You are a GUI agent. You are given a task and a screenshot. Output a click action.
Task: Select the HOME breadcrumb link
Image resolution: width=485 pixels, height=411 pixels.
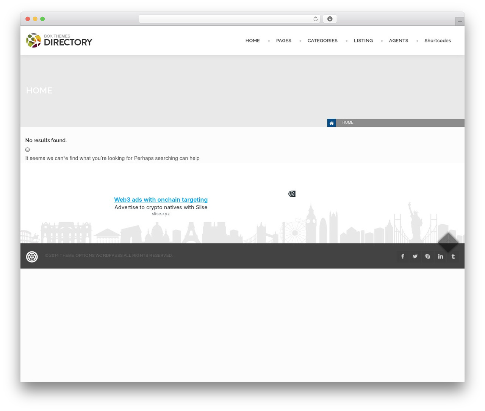coord(347,122)
